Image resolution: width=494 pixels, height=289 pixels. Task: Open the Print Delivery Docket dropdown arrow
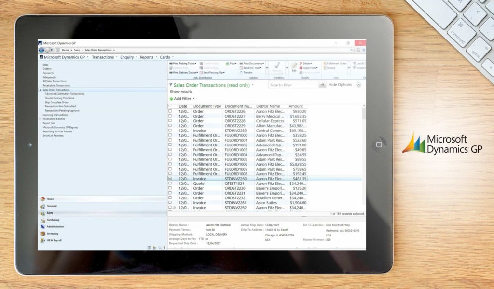(198, 72)
